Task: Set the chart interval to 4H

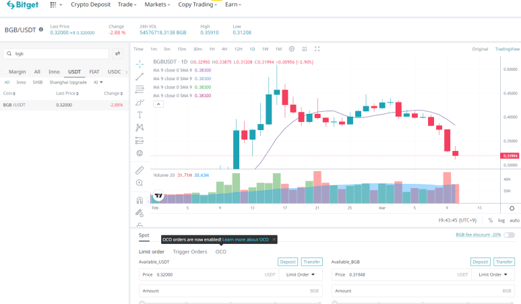Action: [224, 49]
